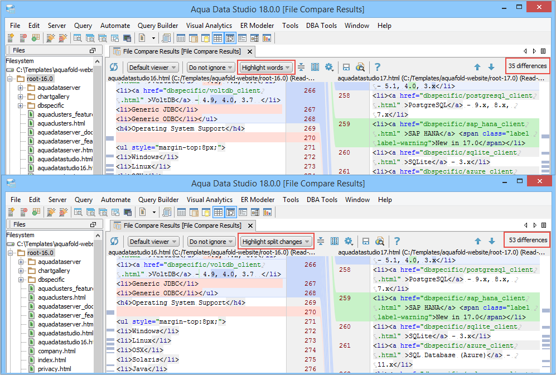Click the 53 differences label
Screen dimensions: 556x375
[528, 240]
